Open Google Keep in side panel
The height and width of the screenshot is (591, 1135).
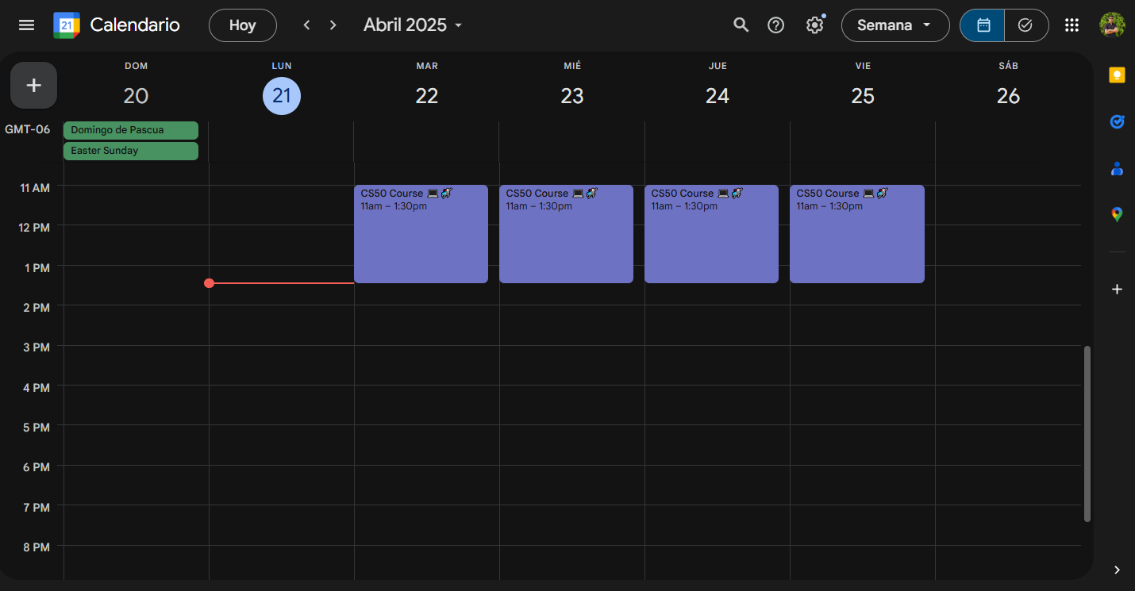coord(1117,75)
